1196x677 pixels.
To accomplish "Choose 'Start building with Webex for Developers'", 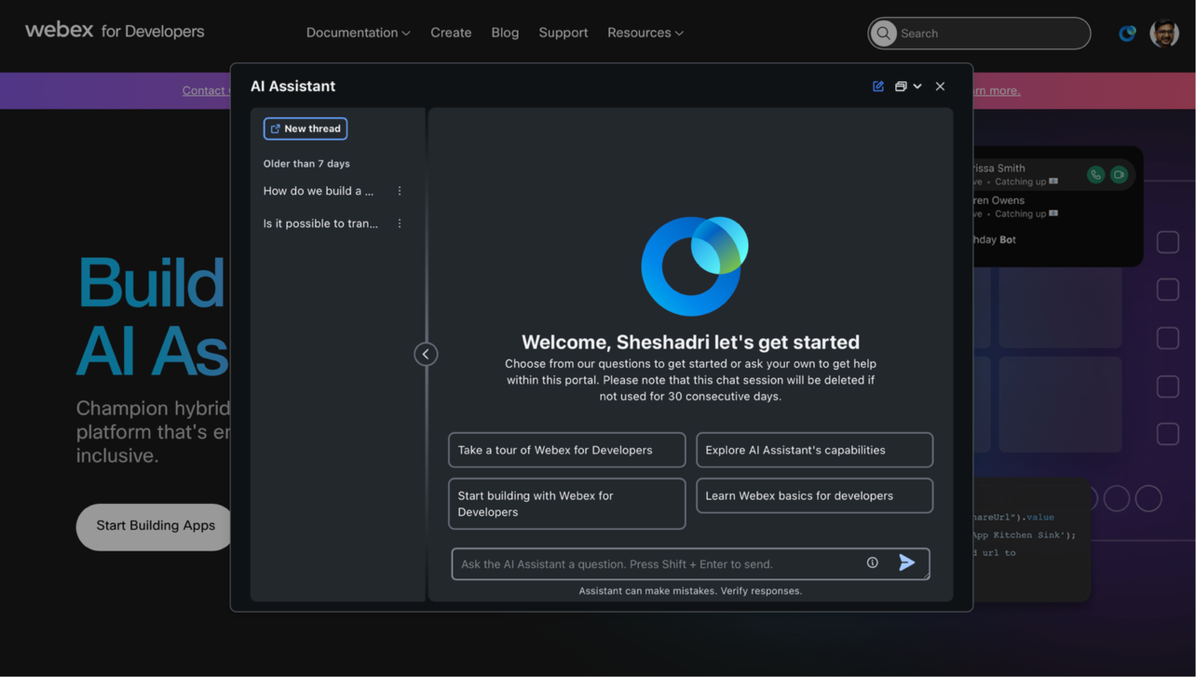I will pyautogui.click(x=567, y=503).
